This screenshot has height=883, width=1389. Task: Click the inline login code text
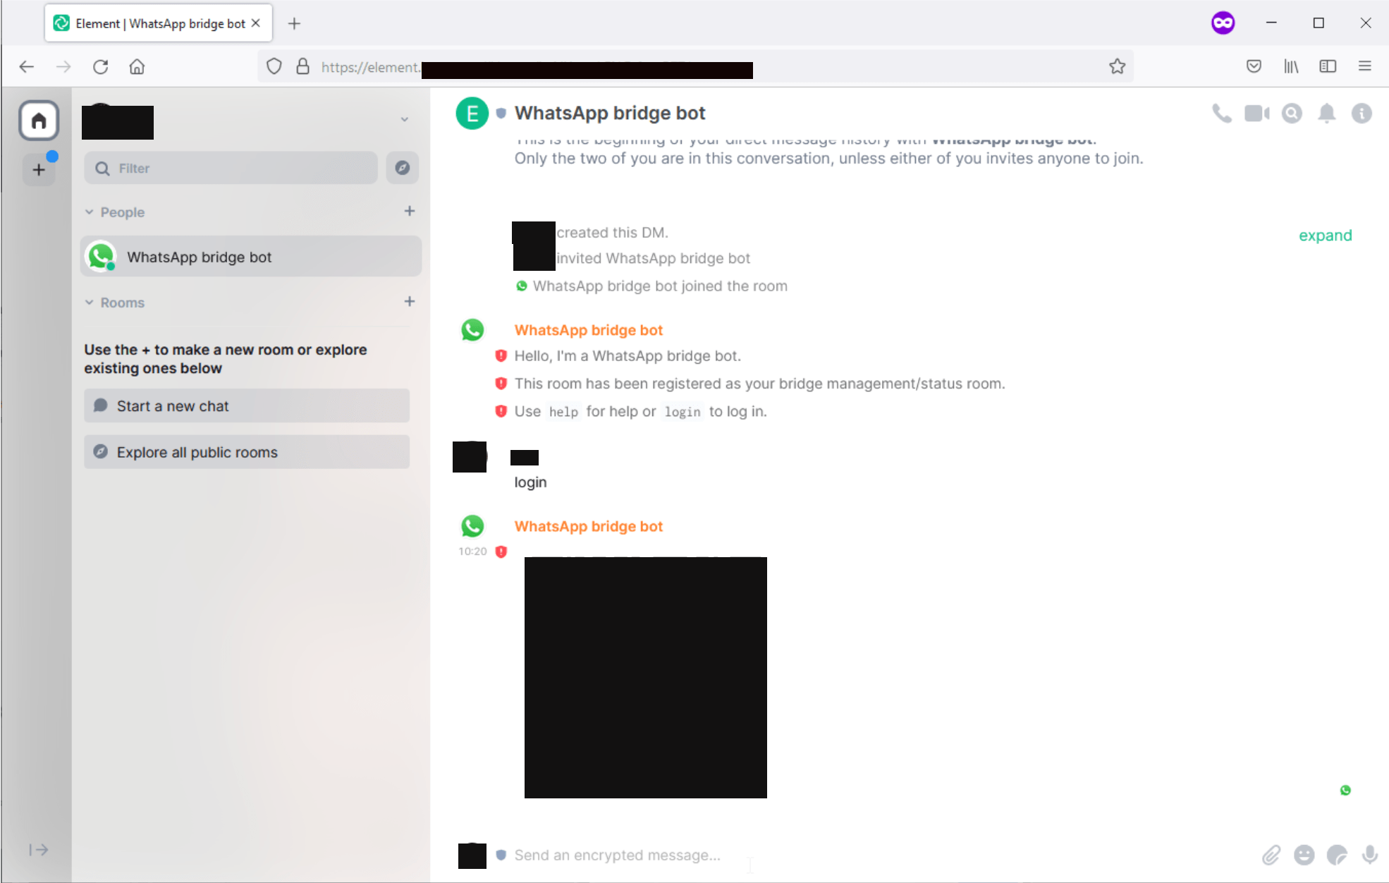(683, 412)
